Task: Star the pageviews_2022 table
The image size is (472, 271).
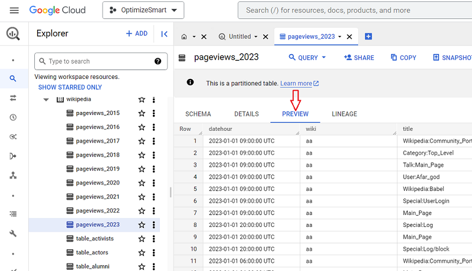Action: (142, 211)
